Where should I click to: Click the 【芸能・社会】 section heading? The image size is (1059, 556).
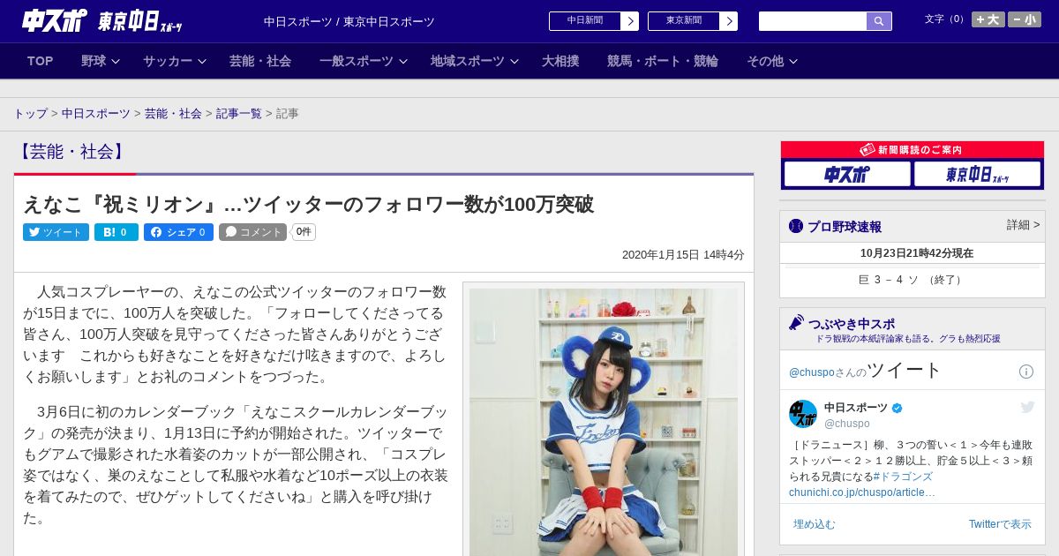pyautogui.click(x=71, y=152)
